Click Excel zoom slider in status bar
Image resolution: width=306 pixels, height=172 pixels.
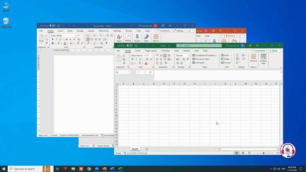click(x=263, y=153)
